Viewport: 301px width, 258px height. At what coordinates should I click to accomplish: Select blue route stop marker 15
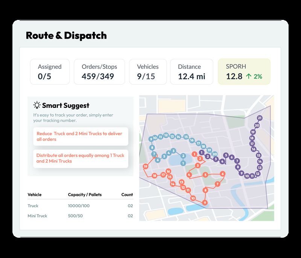click(185, 137)
